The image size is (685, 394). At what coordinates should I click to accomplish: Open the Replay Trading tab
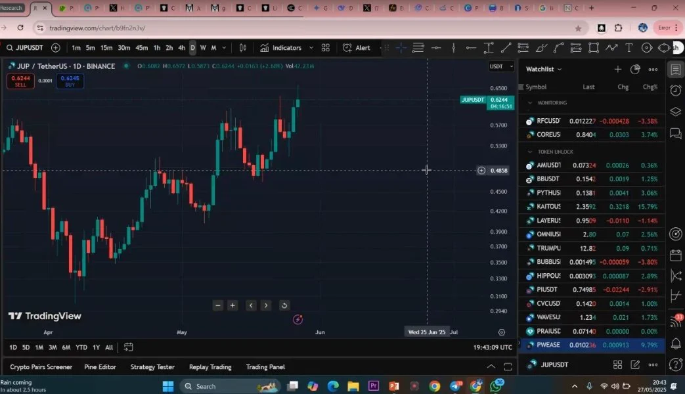click(x=210, y=367)
